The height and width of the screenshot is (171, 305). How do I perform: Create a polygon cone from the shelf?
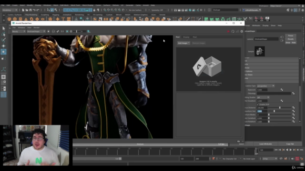click(x=26, y=19)
